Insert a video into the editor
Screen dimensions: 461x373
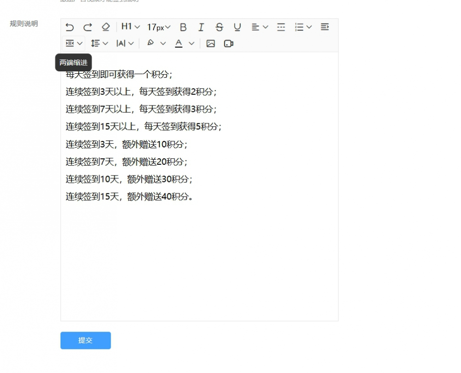point(229,43)
